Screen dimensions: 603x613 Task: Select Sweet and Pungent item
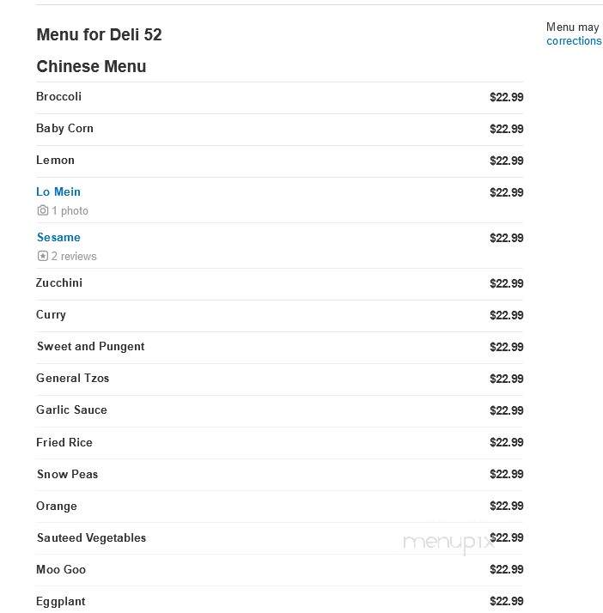91,346
